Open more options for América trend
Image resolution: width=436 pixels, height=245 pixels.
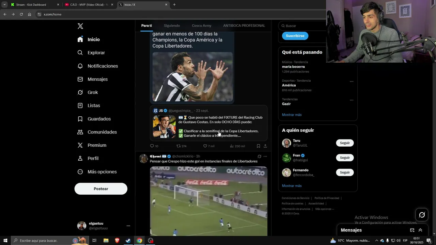tap(352, 82)
